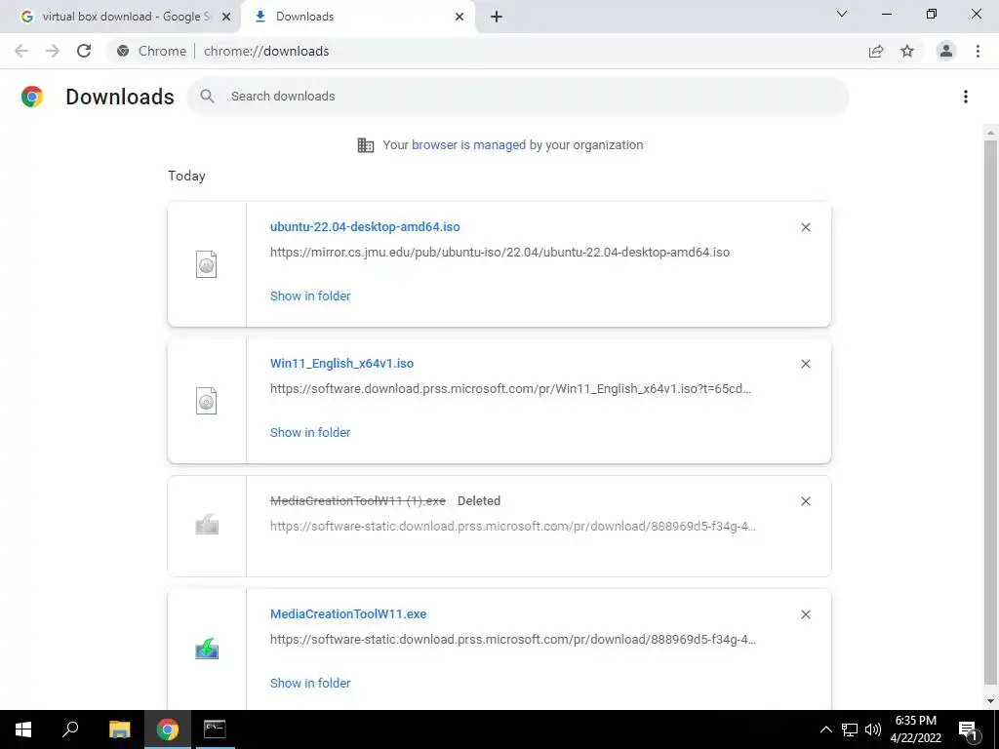Click the page vertical scrollbar
The width and height of the screenshot is (999, 749).
(990, 414)
